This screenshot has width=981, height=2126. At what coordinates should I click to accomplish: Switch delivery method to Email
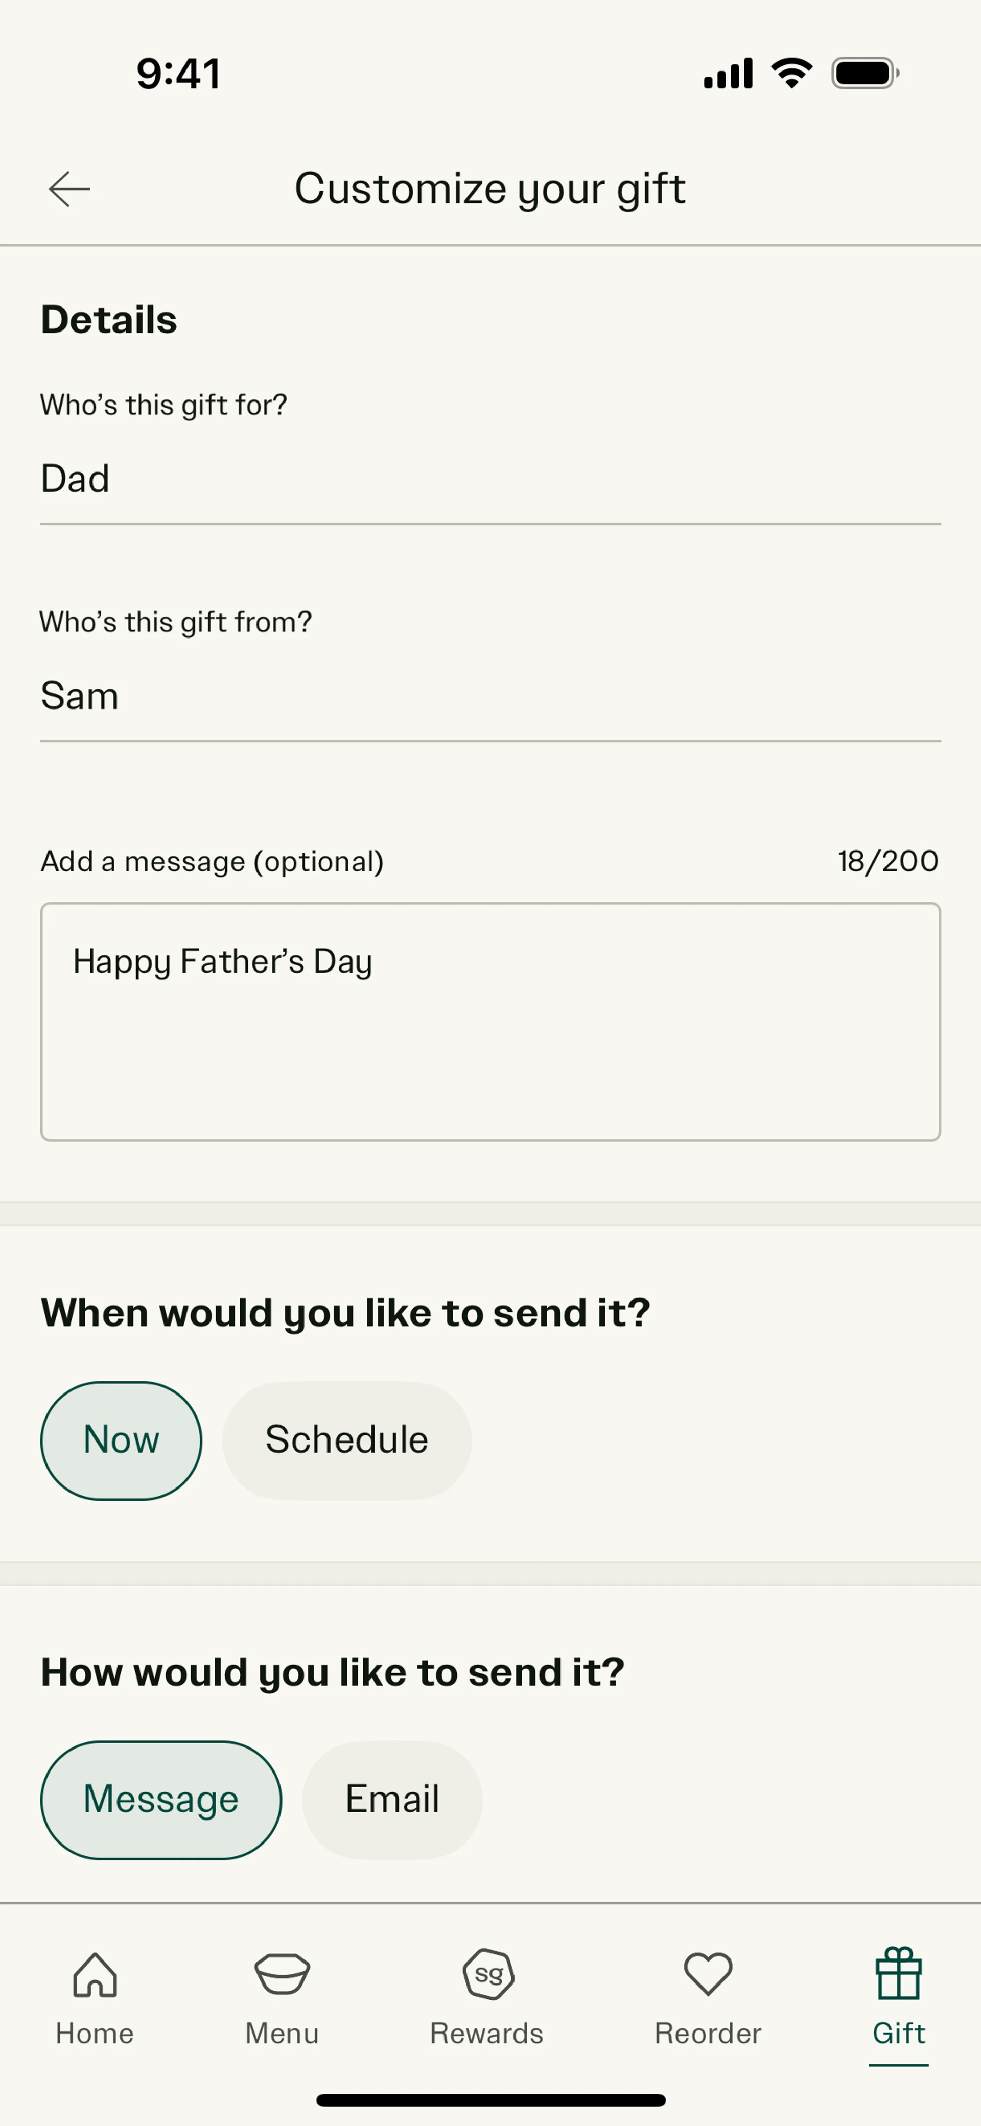[x=392, y=1800]
